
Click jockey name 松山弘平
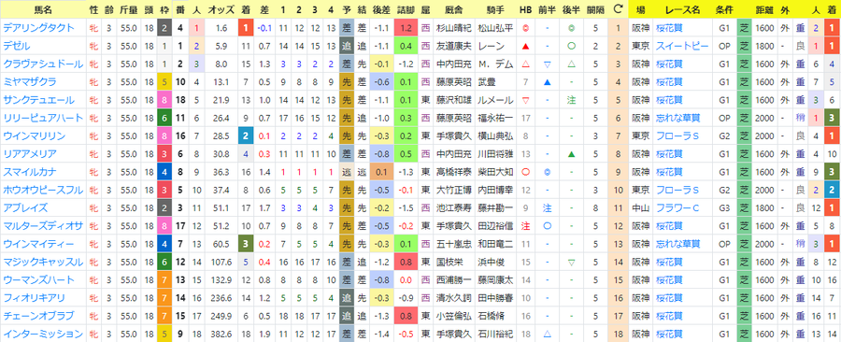pos(495,28)
